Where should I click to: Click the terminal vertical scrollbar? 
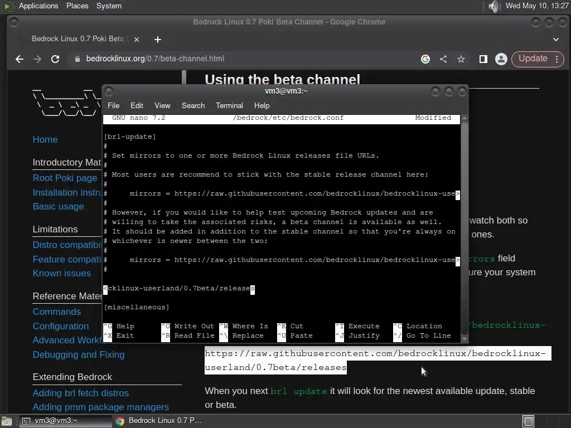pyautogui.click(x=464, y=228)
